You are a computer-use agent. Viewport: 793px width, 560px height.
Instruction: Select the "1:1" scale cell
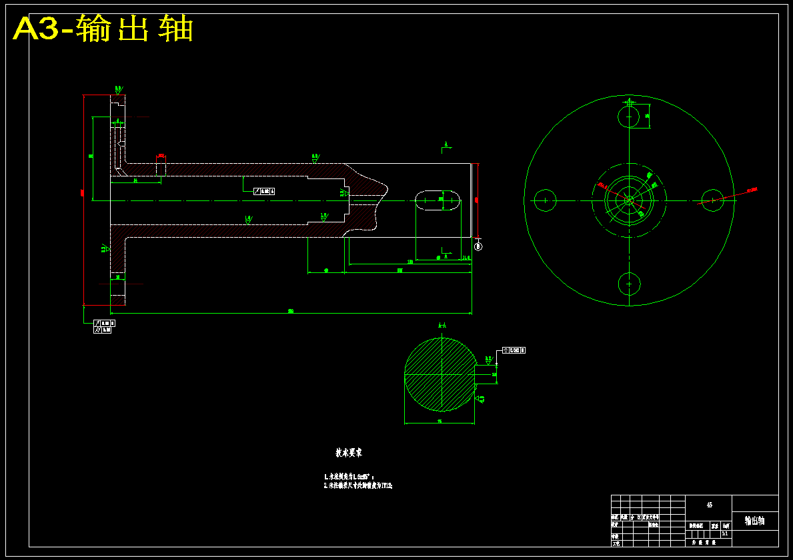click(x=725, y=533)
